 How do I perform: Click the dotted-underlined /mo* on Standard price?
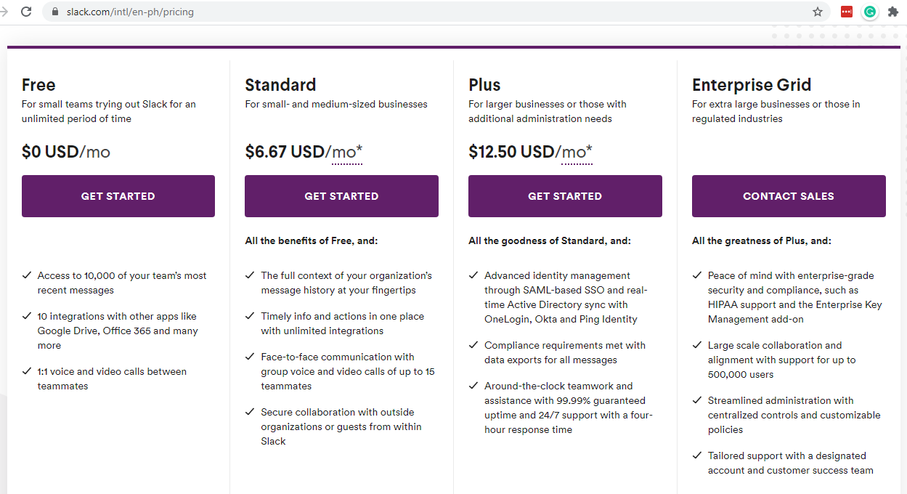coord(346,152)
